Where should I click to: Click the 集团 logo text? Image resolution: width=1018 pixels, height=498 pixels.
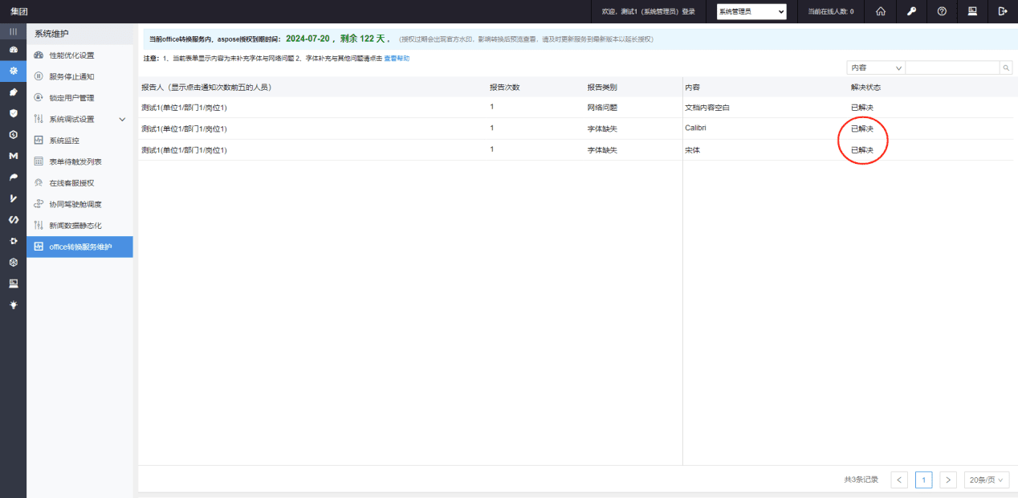click(19, 11)
